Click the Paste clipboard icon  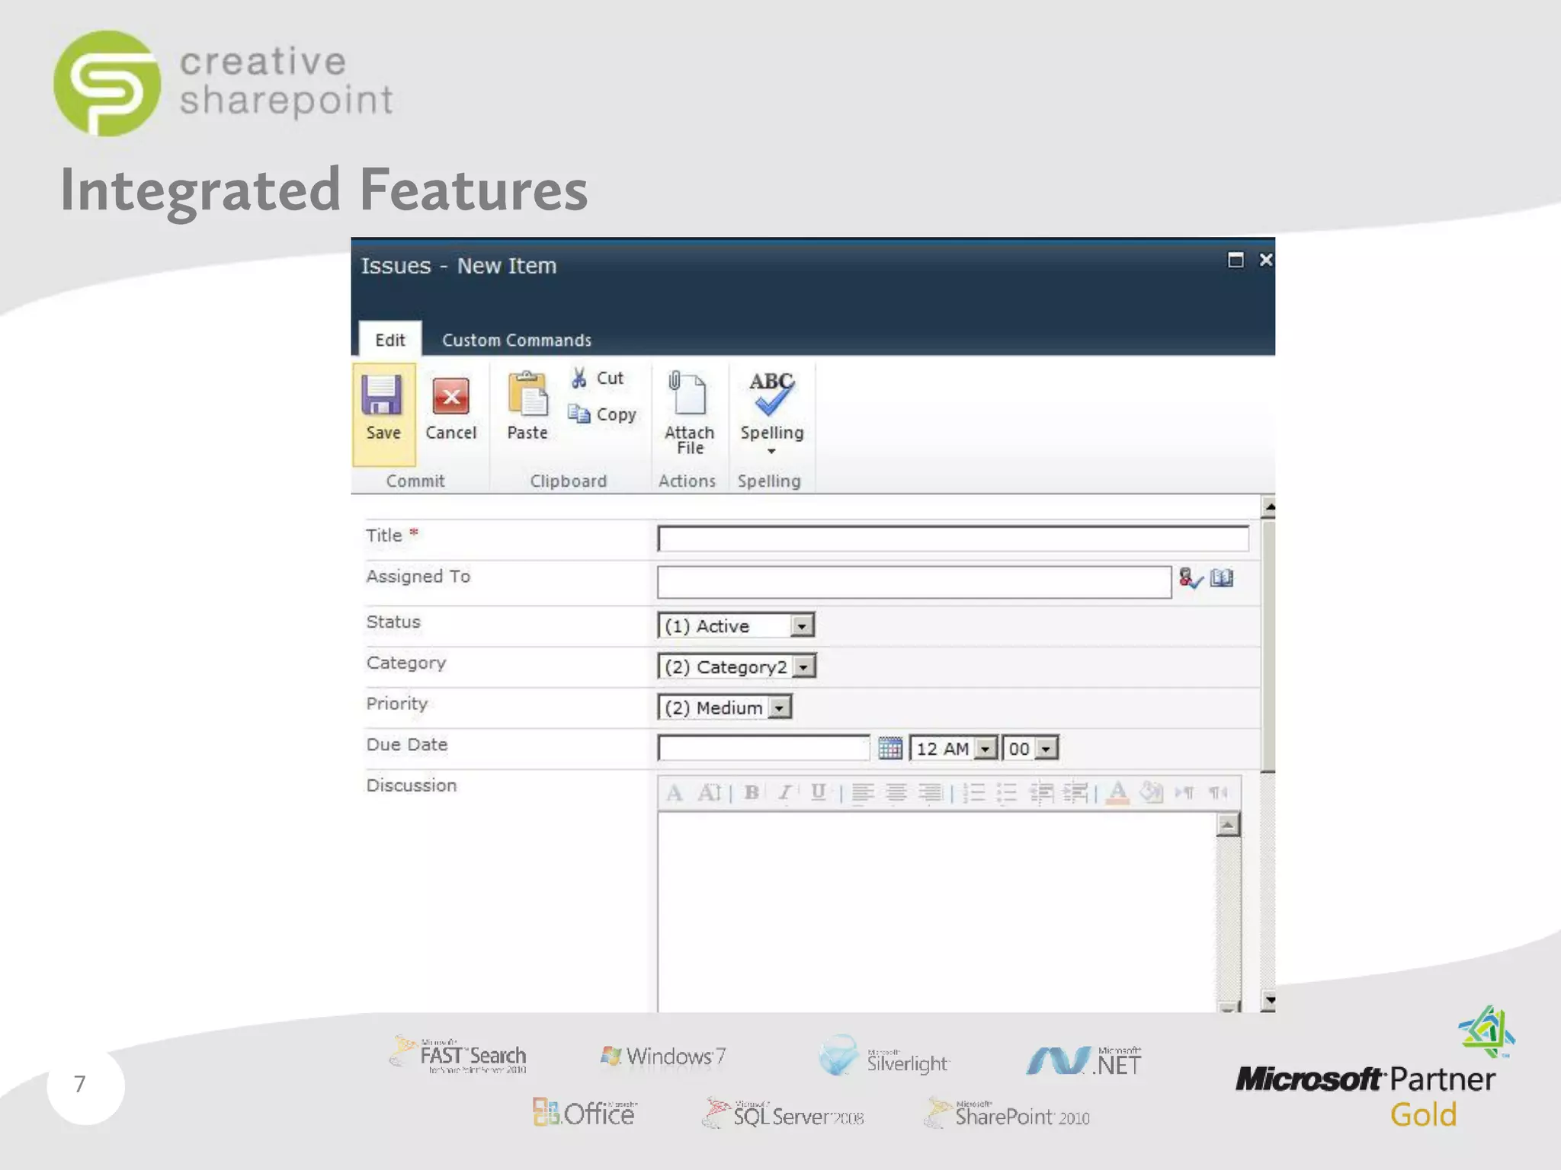(527, 395)
